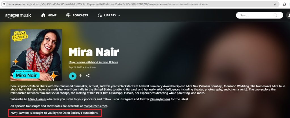Viewport: 290px width, 118px height.
Task: Click the Mira Nair episode title heading
Action: 94,52
